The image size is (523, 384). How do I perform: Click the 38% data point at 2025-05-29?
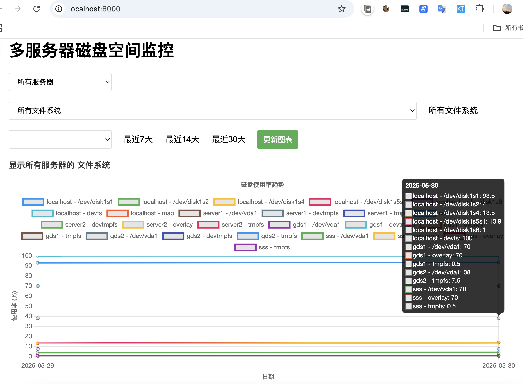38,318
